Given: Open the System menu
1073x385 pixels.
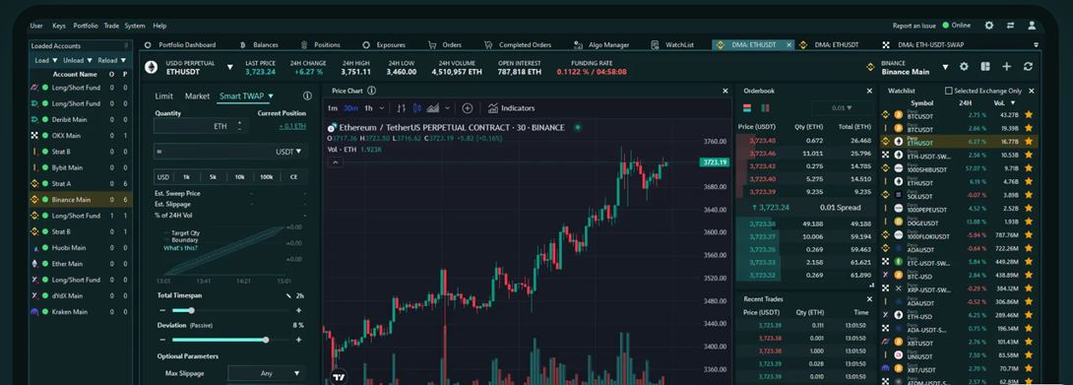Looking at the screenshot, I should click(134, 26).
